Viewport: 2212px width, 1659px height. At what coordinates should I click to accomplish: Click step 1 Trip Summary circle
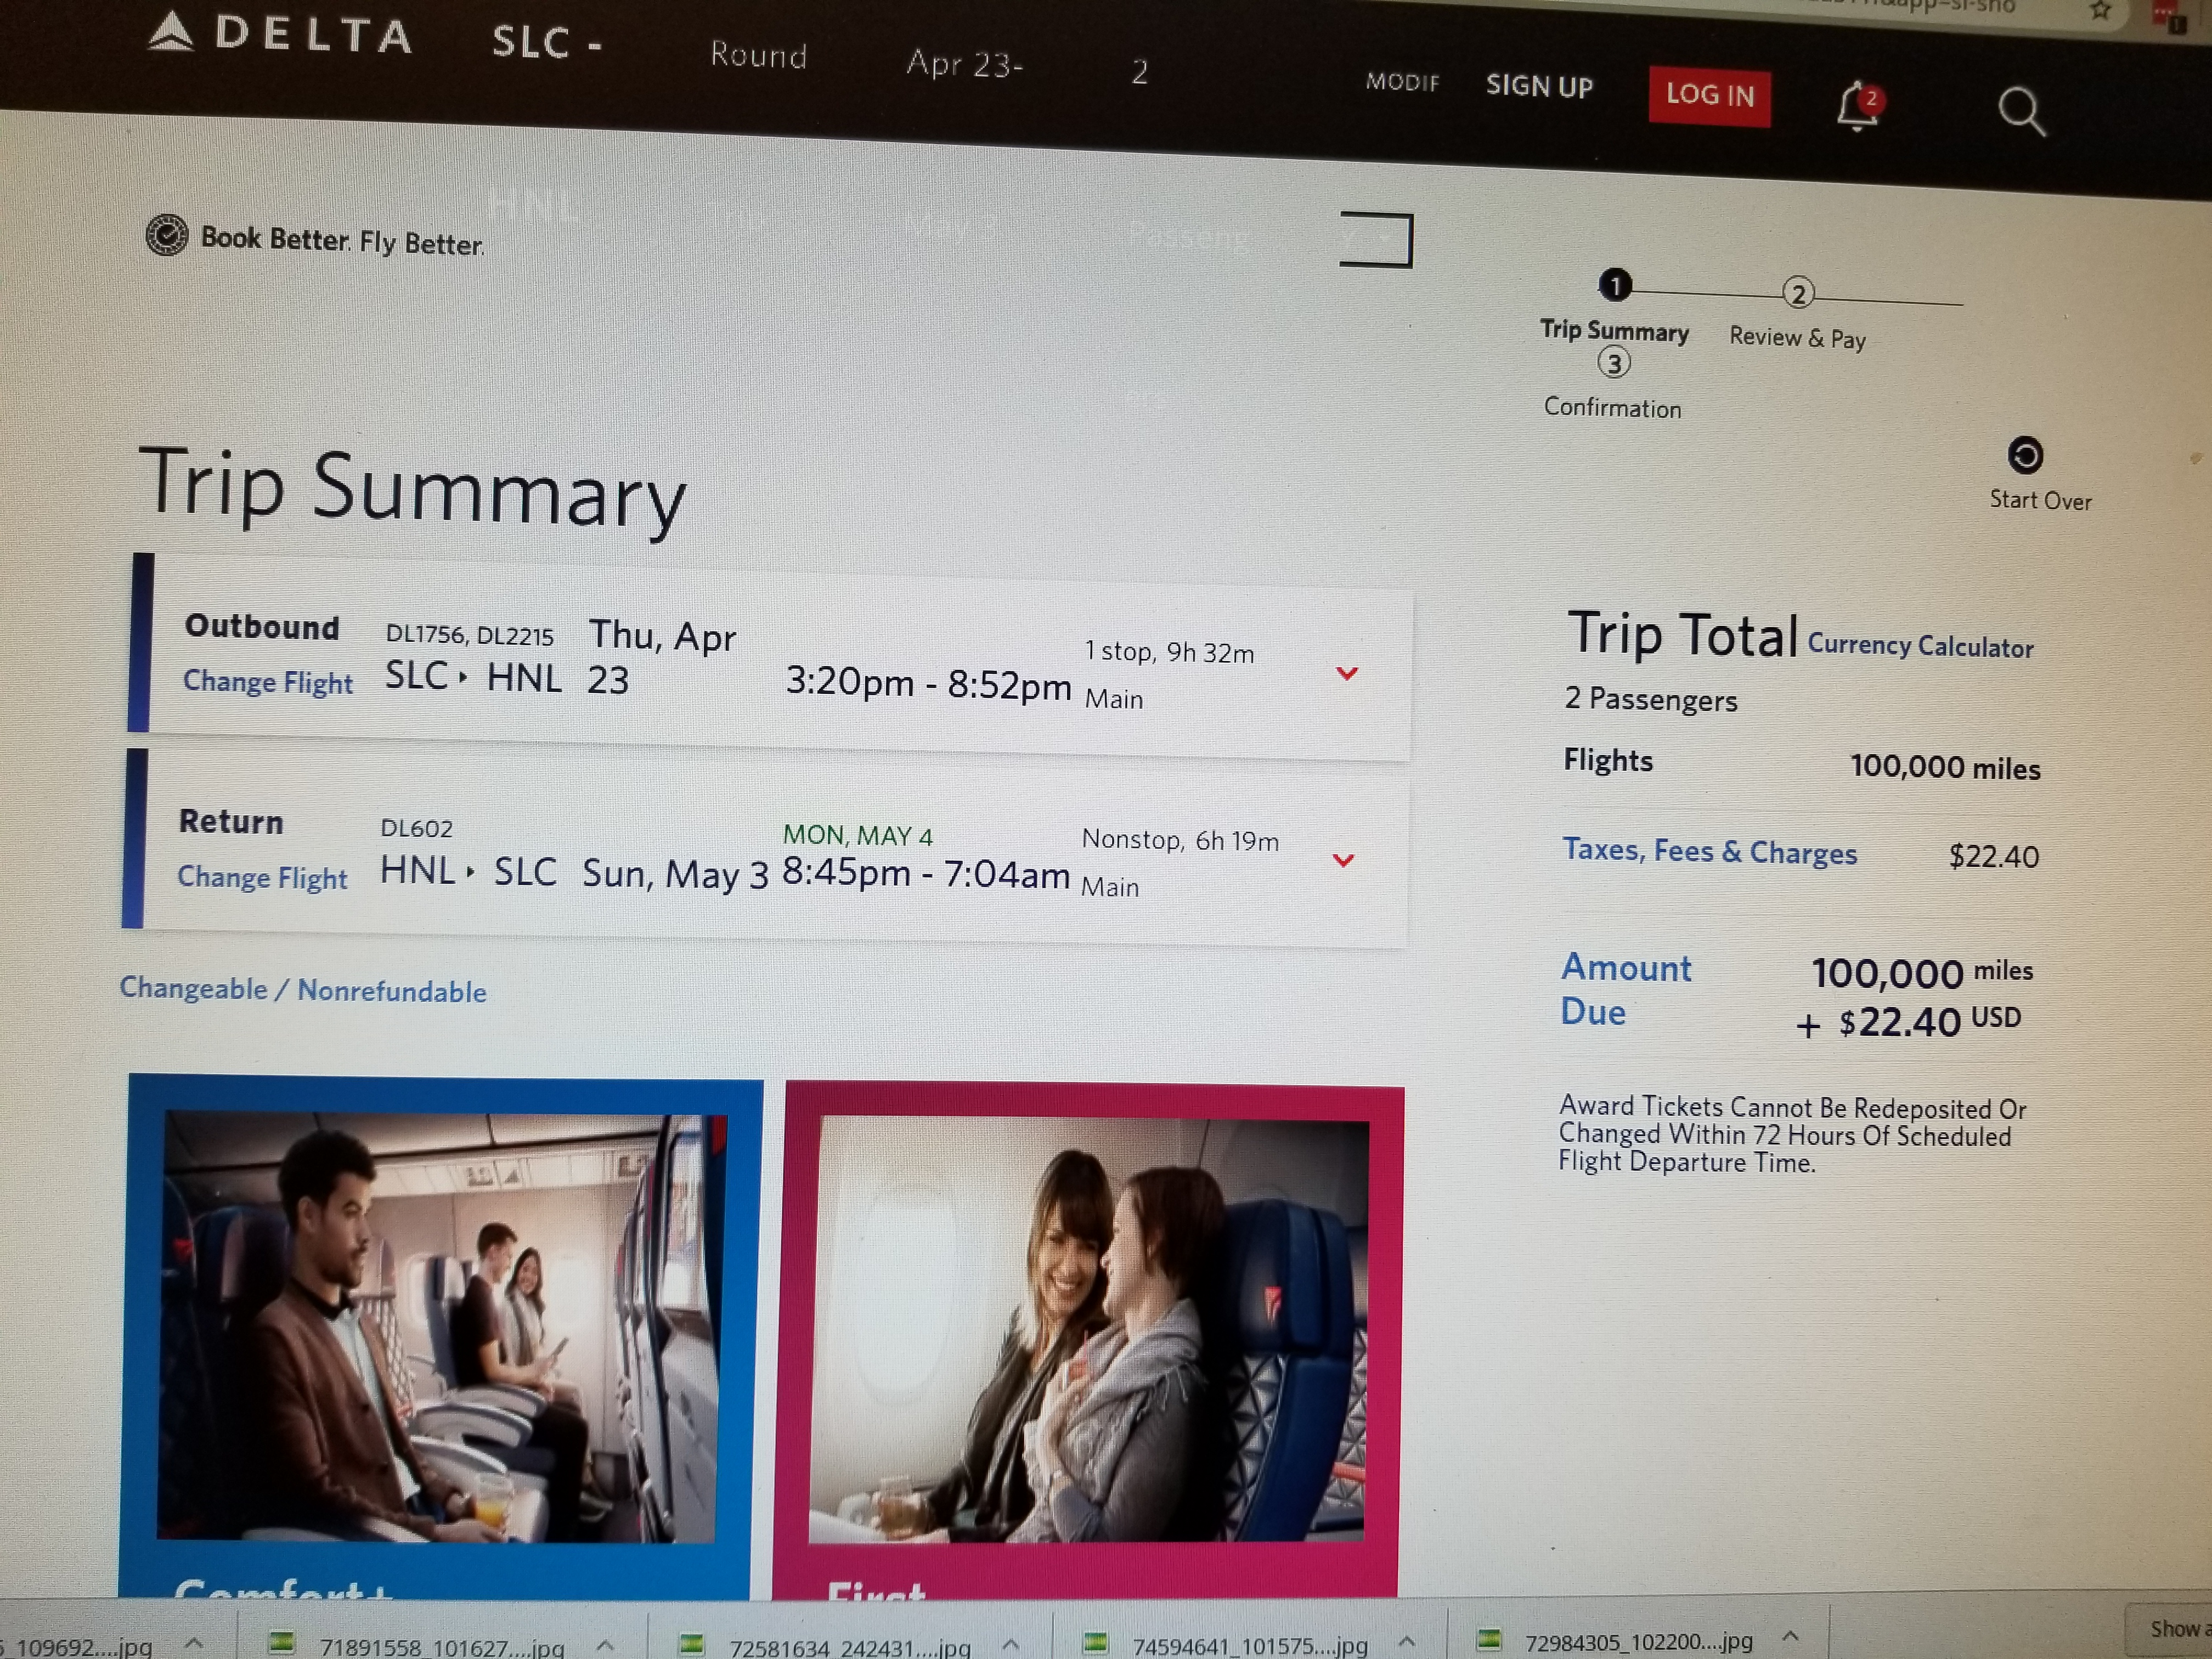pos(1615,286)
